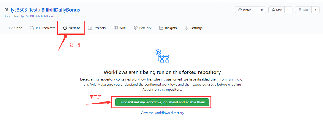
Task: Open the stargazers count next to Star
Action: point(288,10)
